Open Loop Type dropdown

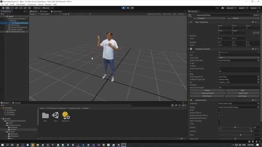(x=239, y=58)
